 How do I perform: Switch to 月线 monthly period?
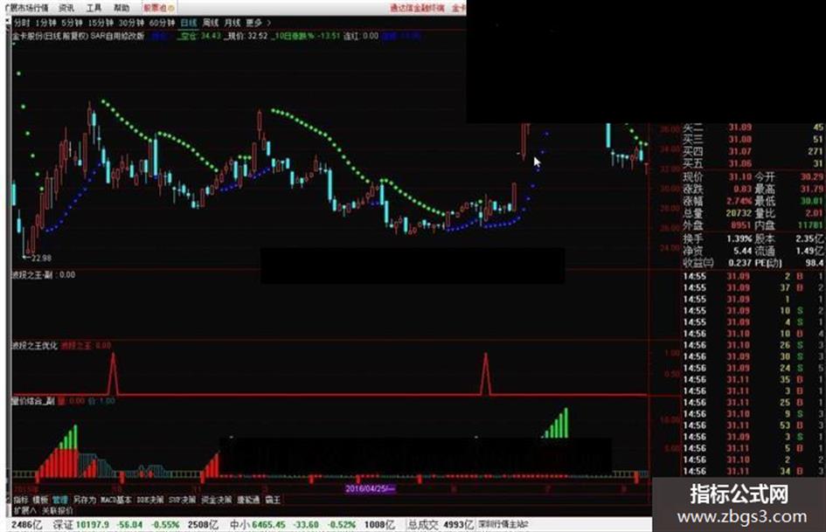coord(232,23)
